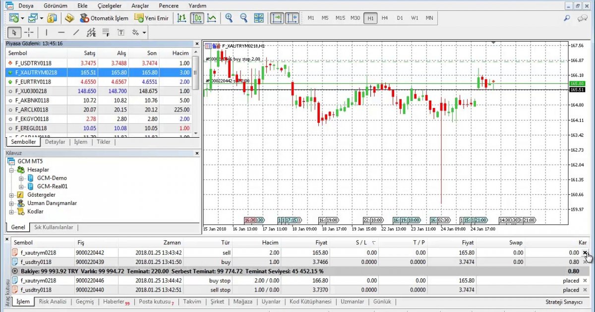This screenshot has height=312, width=595.
Task: Open the profiles dropdown arrow
Action: 42,18
